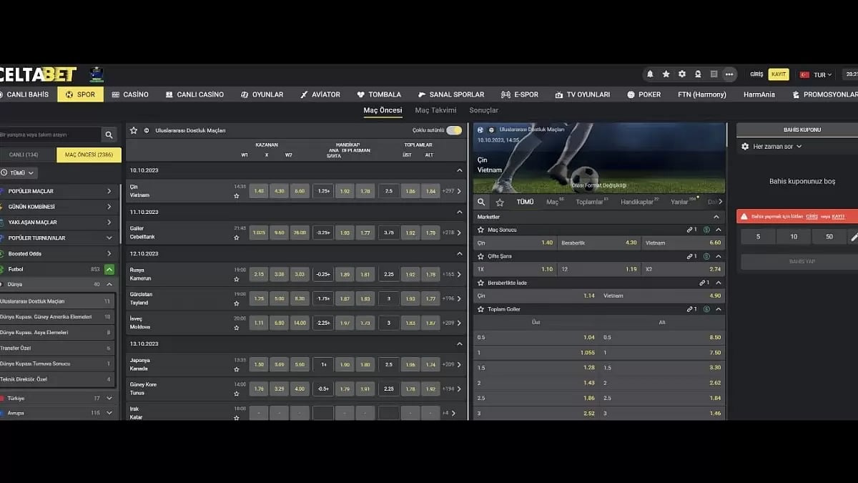858x483 pixels.
Task: Toggle the Çoklu sütunlü switch
Action: point(454,130)
